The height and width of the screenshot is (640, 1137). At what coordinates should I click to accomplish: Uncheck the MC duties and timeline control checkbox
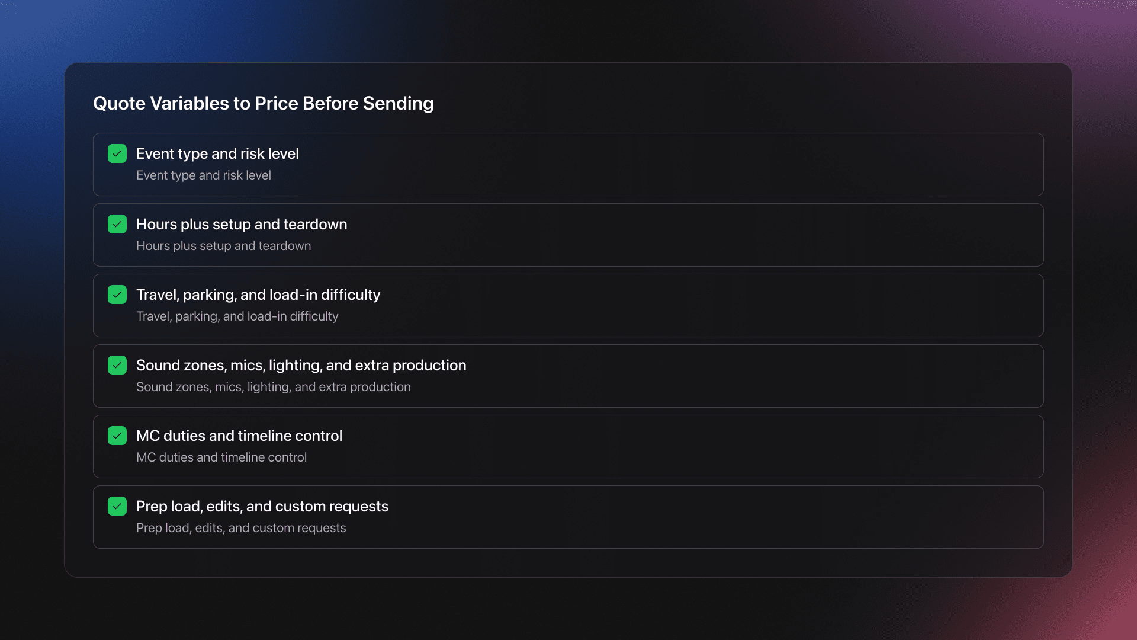pyautogui.click(x=117, y=436)
